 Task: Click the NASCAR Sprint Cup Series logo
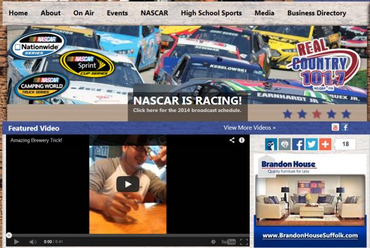[87, 64]
